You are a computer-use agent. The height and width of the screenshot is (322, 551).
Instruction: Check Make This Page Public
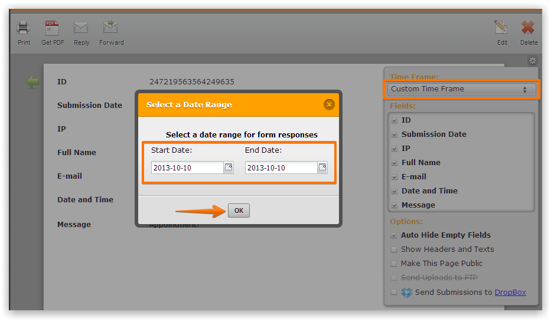(x=394, y=263)
